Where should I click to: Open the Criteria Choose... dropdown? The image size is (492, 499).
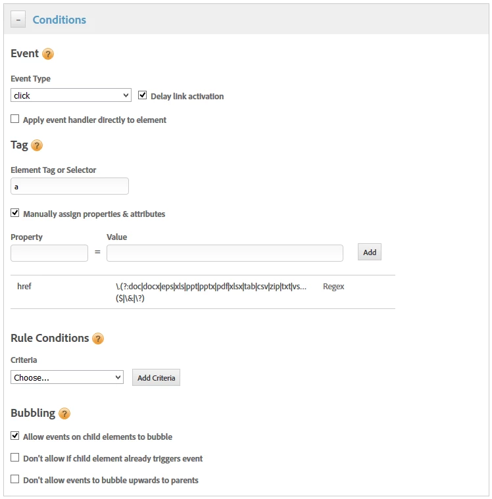[x=67, y=377]
